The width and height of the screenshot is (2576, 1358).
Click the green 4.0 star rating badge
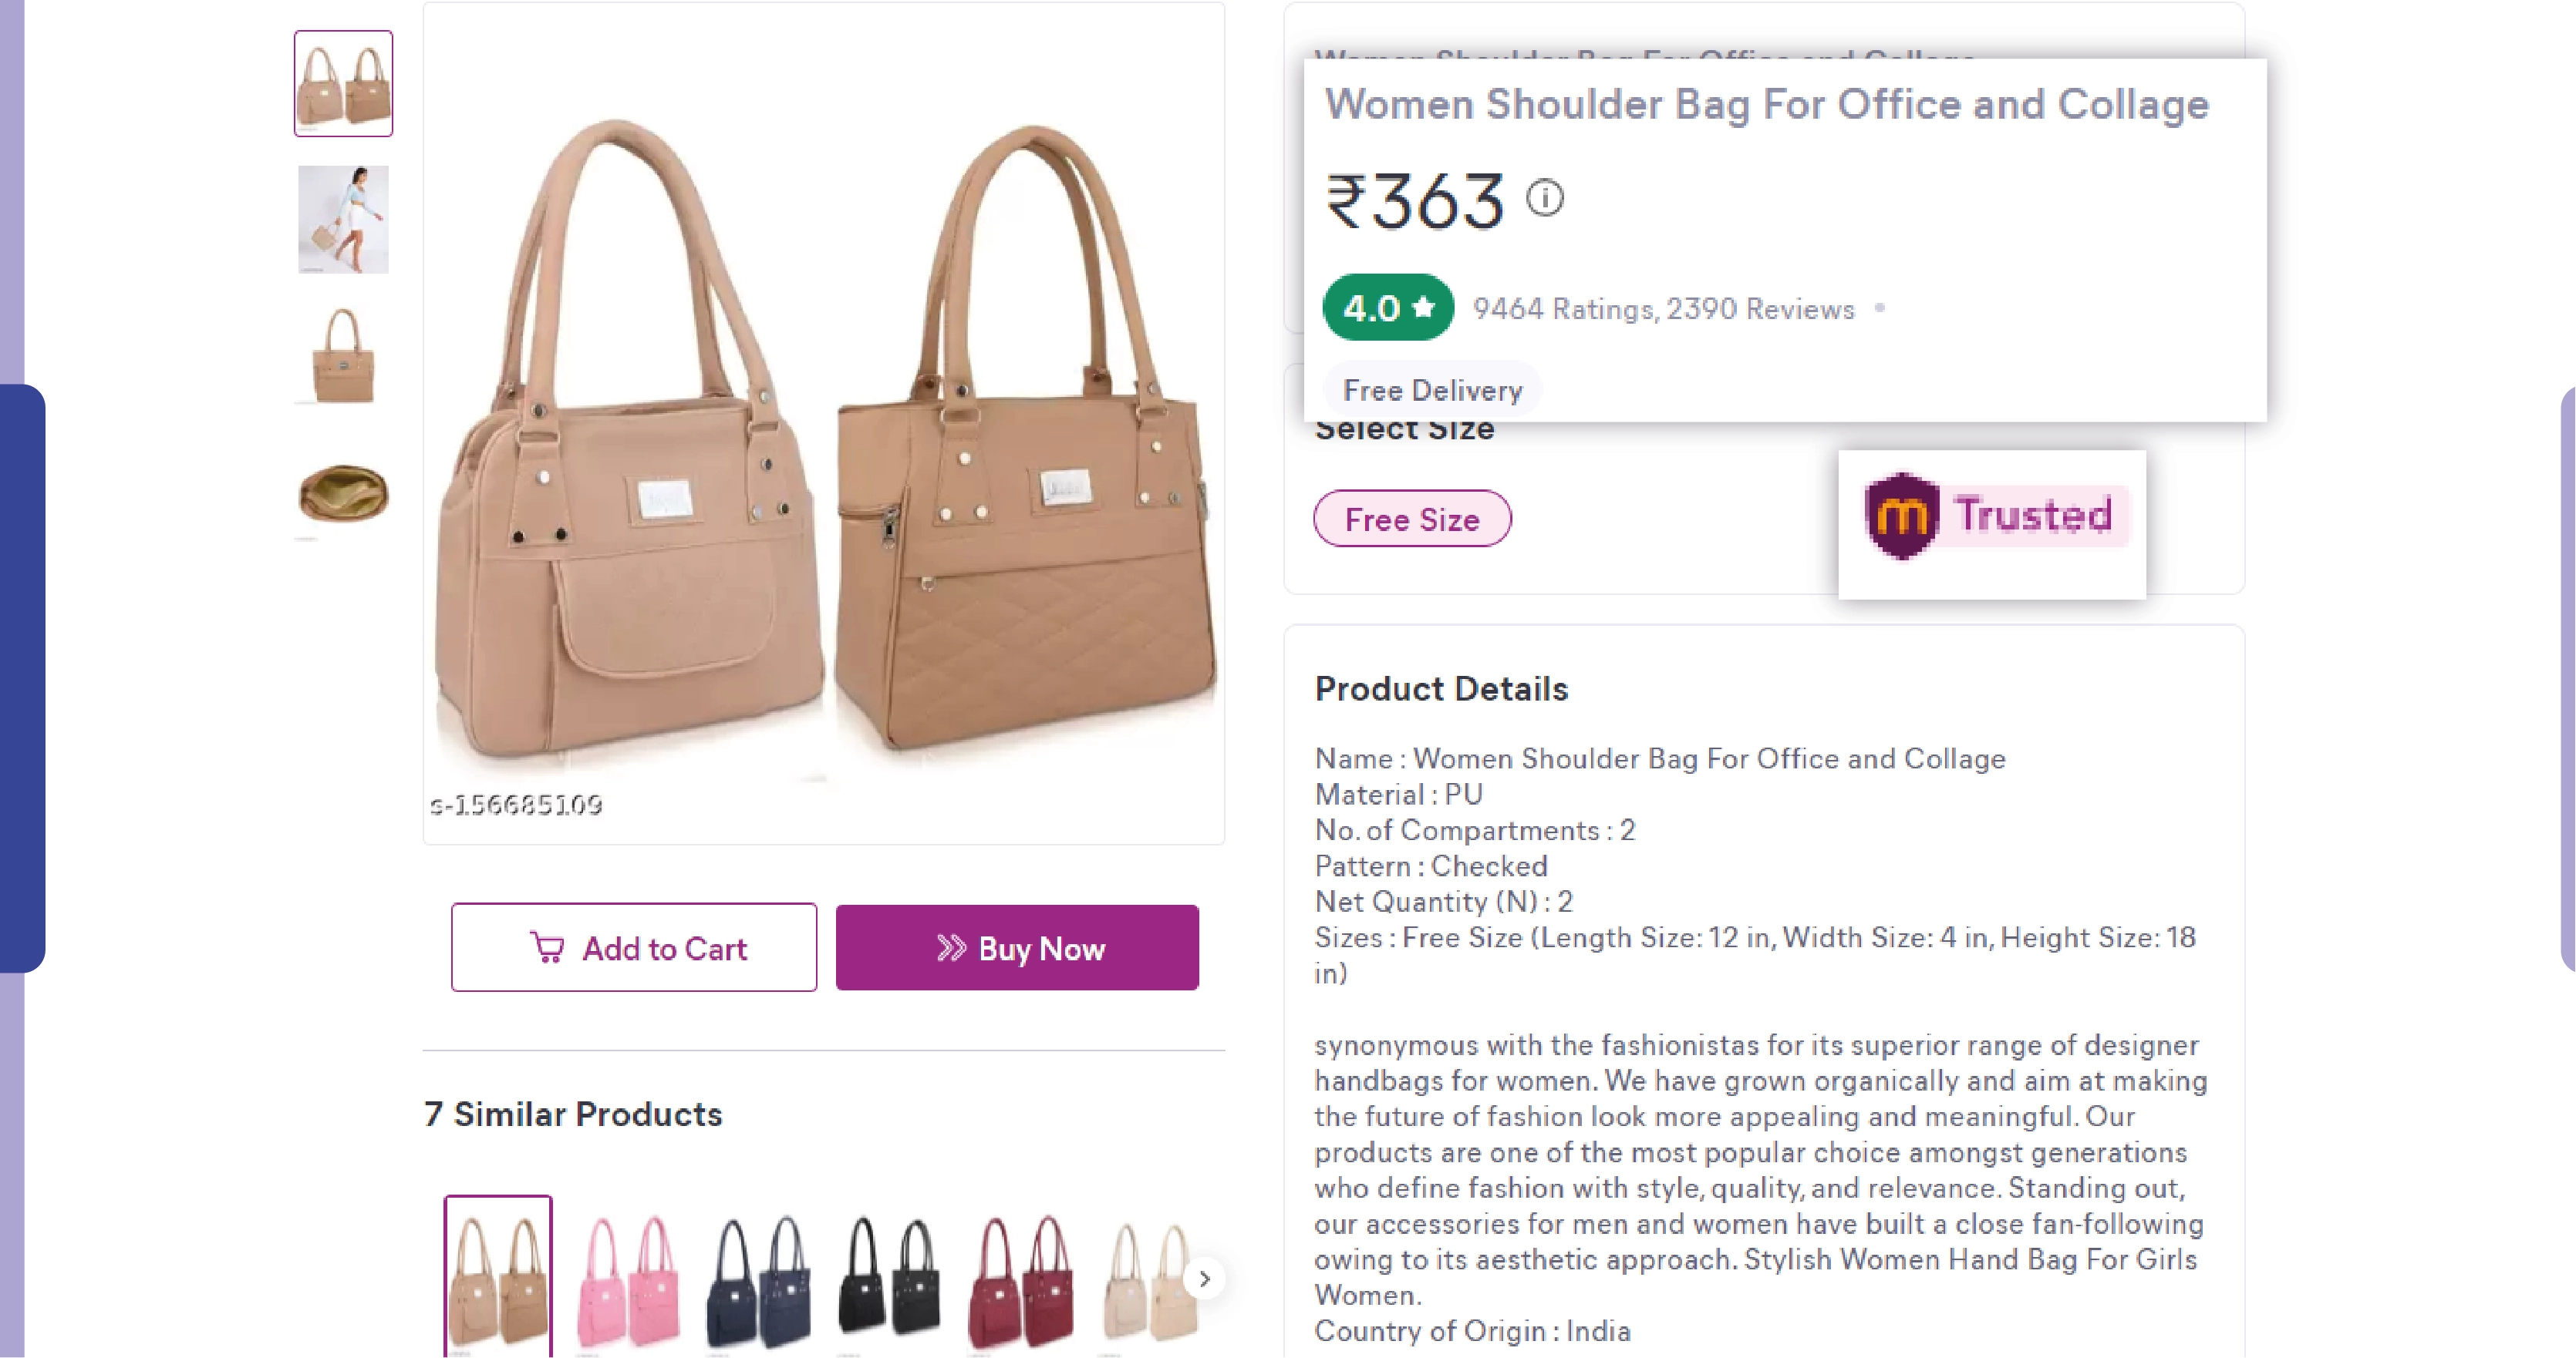pos(1388,308)
